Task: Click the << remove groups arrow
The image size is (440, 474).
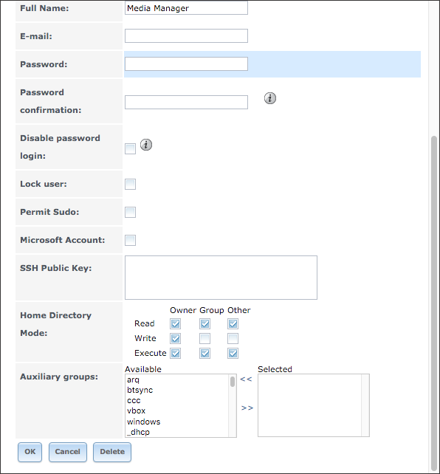Action: pyautogui.click(x=246, y=379)
